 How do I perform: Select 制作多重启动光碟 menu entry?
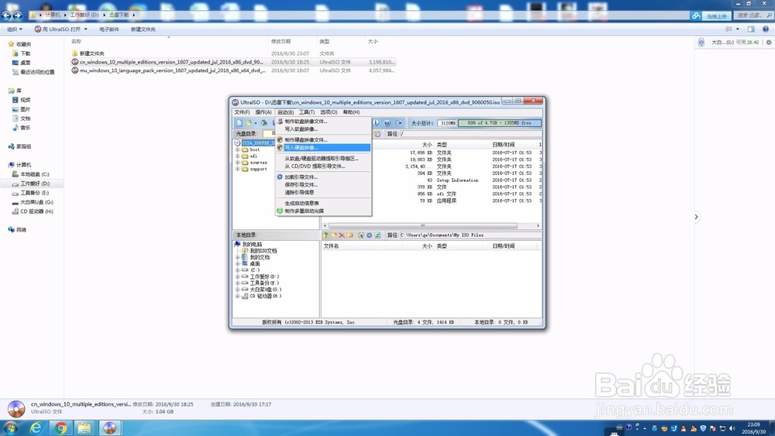(x=323, y=211)
